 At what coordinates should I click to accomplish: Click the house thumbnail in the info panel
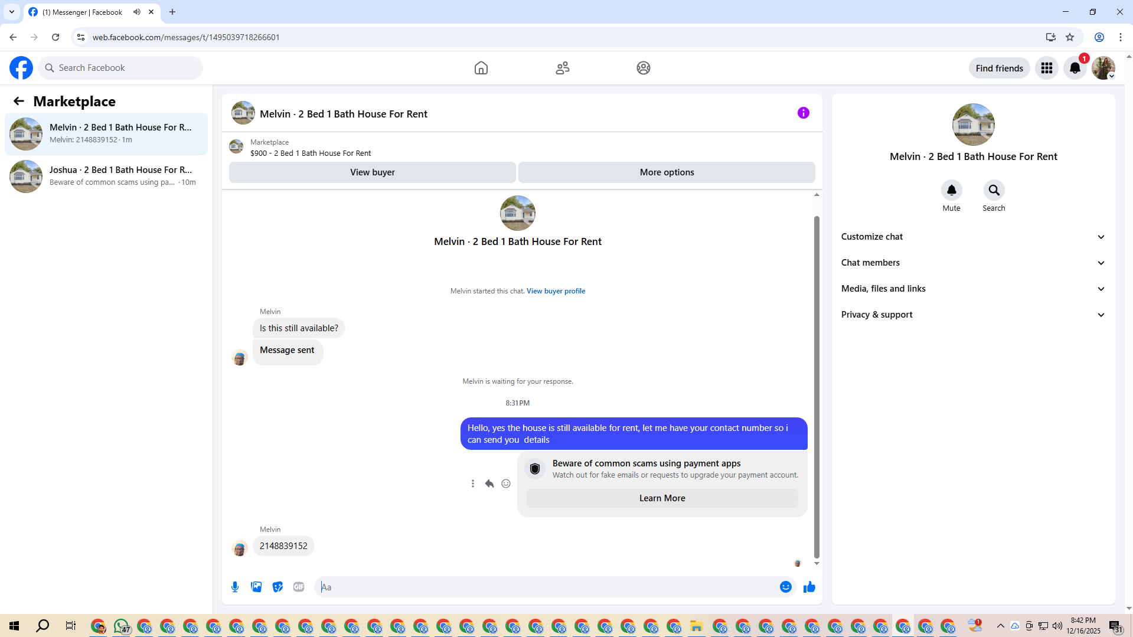(x=974, y=125)
